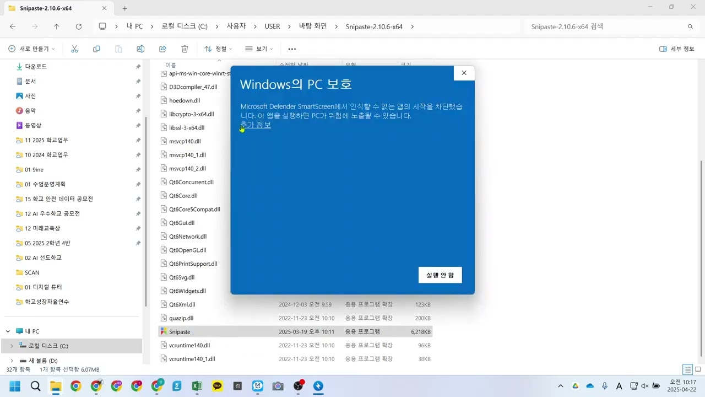Expand the 새 볼륨 (D:) tree node

pyautogui.click(x=12, y=361)
